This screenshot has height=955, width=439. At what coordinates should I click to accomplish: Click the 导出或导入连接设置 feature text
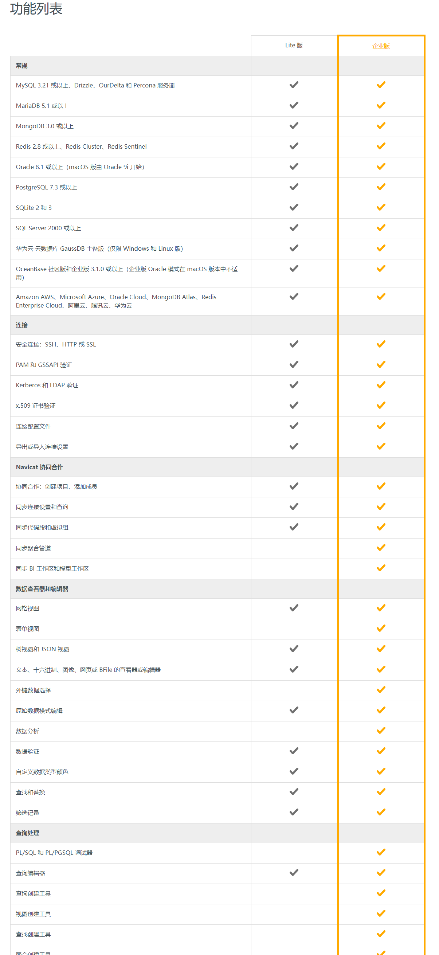pos(42,447)
